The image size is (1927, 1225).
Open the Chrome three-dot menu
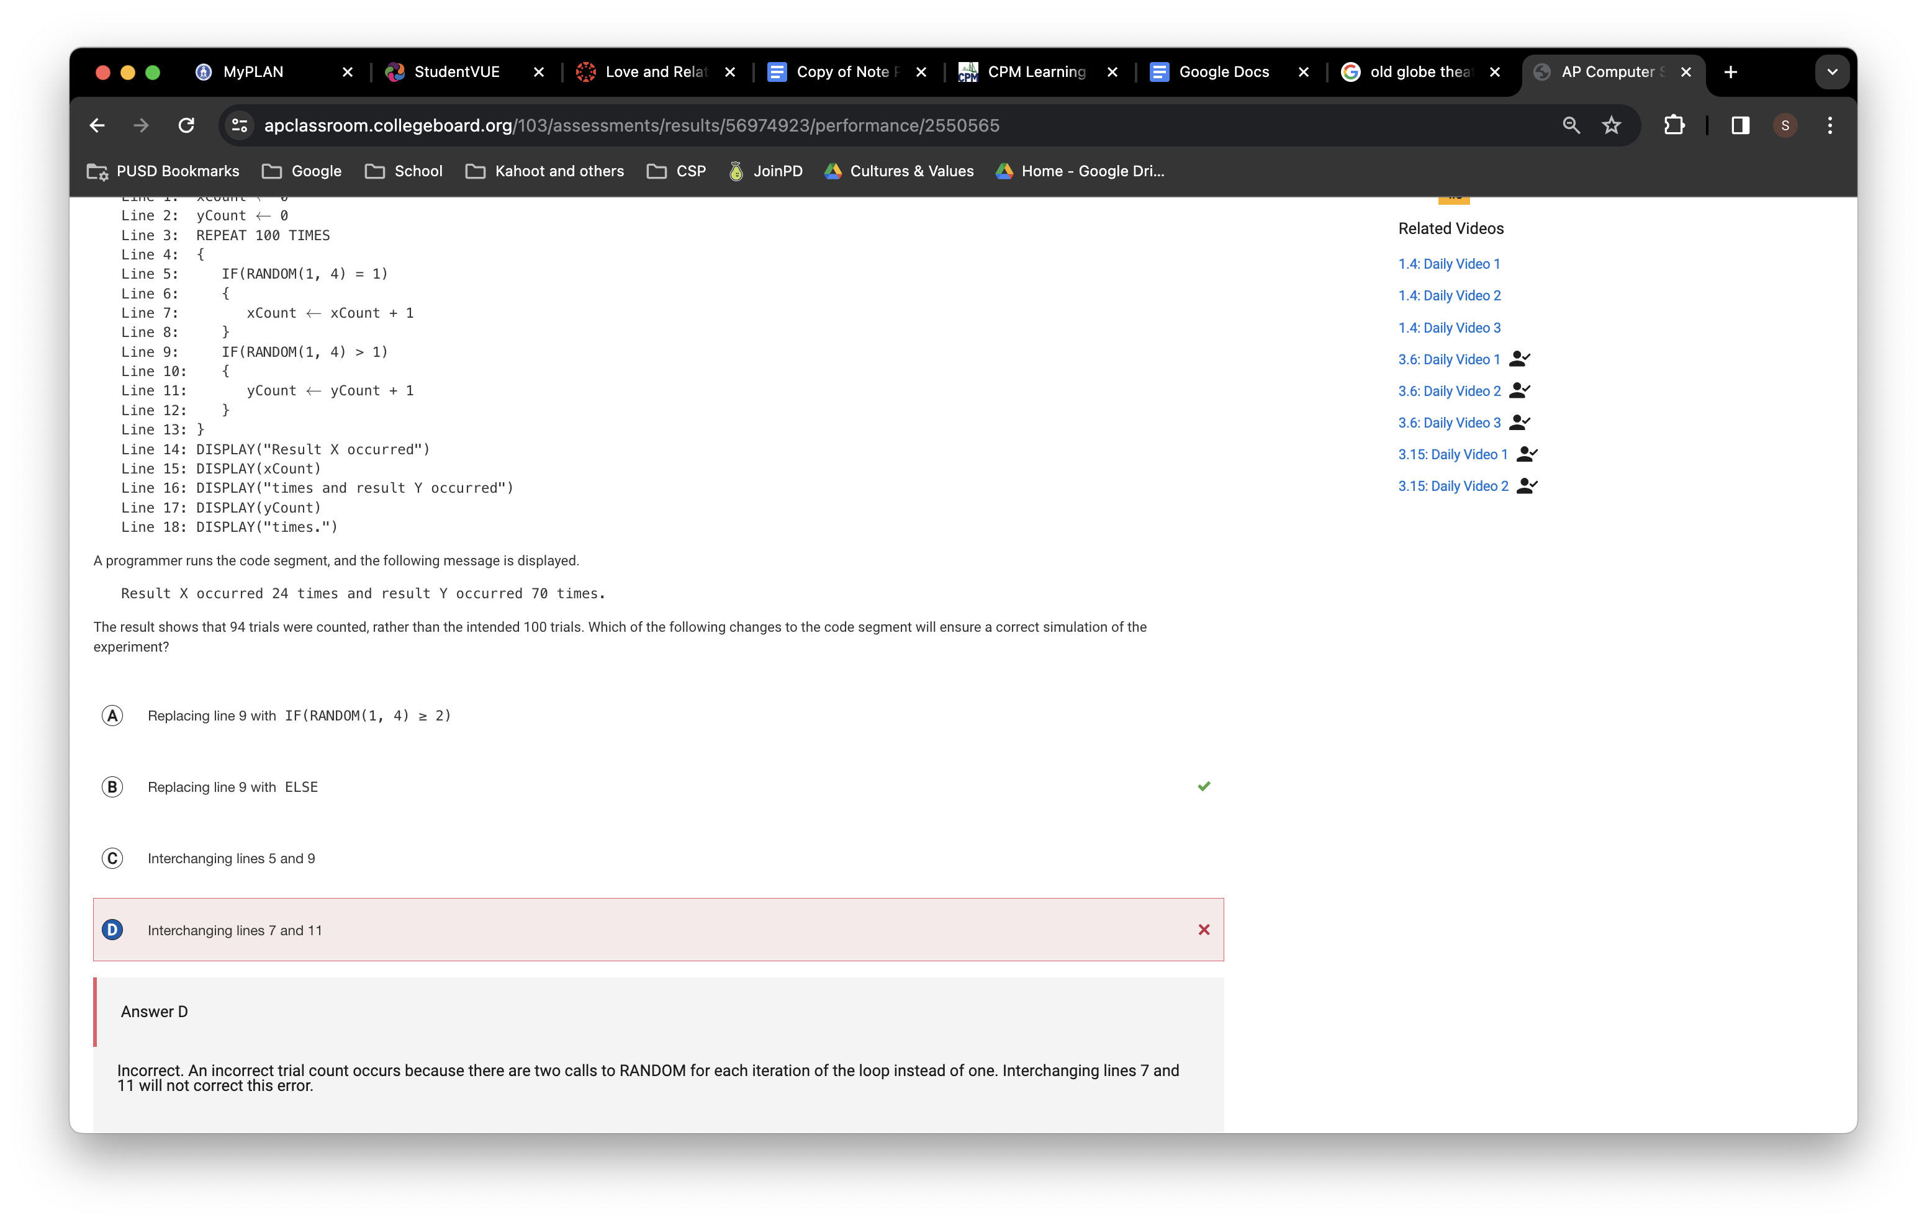click(1830, 125)
